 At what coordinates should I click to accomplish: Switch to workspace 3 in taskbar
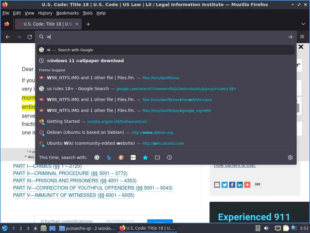point(28,228)
